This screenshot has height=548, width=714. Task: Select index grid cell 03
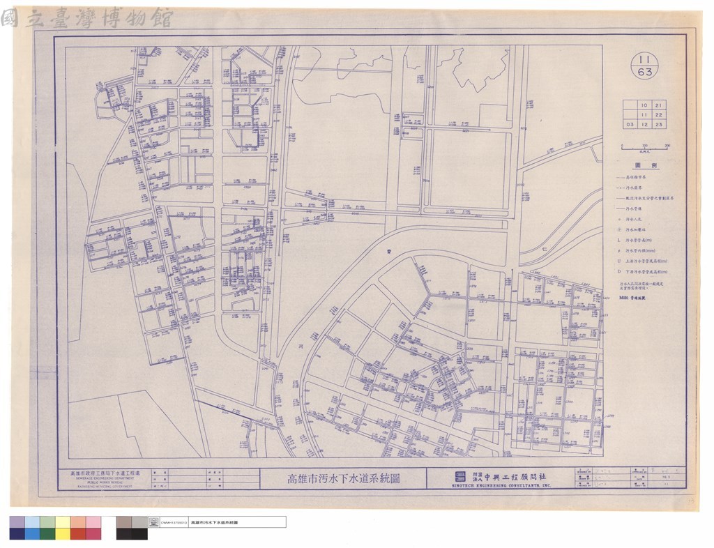[x=630, y=124]
